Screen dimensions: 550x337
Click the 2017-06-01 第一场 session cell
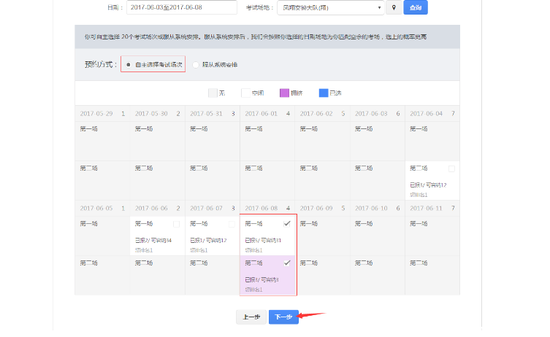(x=267, y=141)
